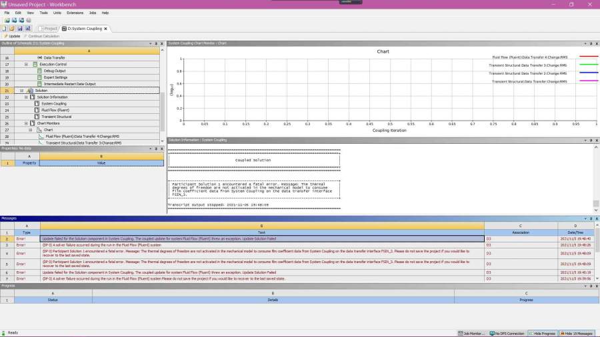This screenshot has height=337, width=600.
Task: Toggle Hide 15 Messages button
Action: [x=576, y=333]
